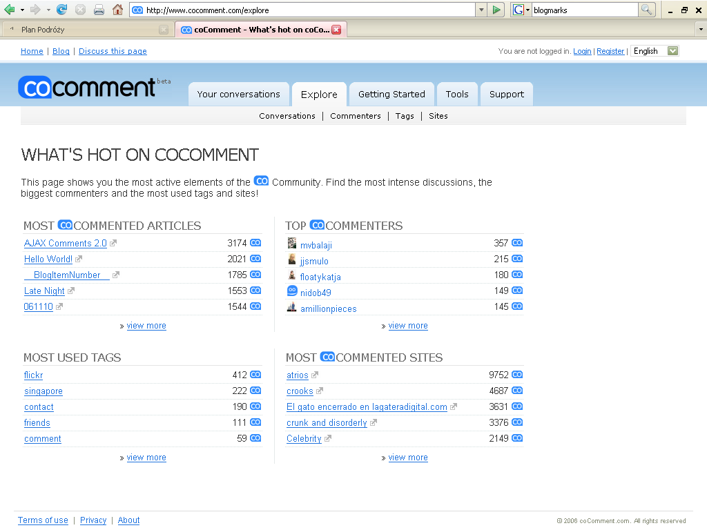Click jjsmulo's avatar thumbnail
707x530 pixels.
(292, 259)
